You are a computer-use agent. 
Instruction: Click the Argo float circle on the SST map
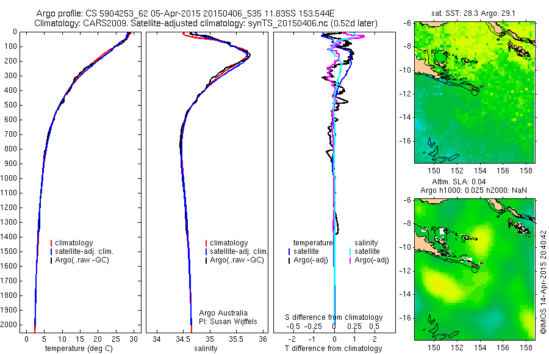coord(475,92)
